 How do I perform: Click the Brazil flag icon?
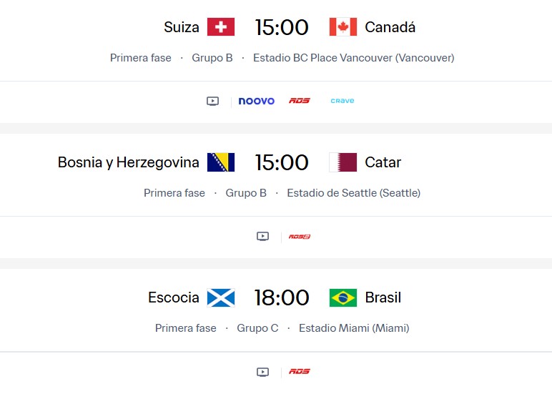click(x=343, y=297)
